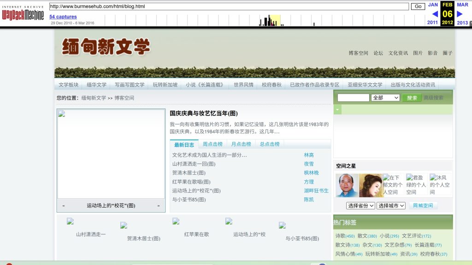This screenshot has width=472, height=265.
Task: Open article 国庆庆典与妆艺忆当年(图)
Action: click(203, 113)
